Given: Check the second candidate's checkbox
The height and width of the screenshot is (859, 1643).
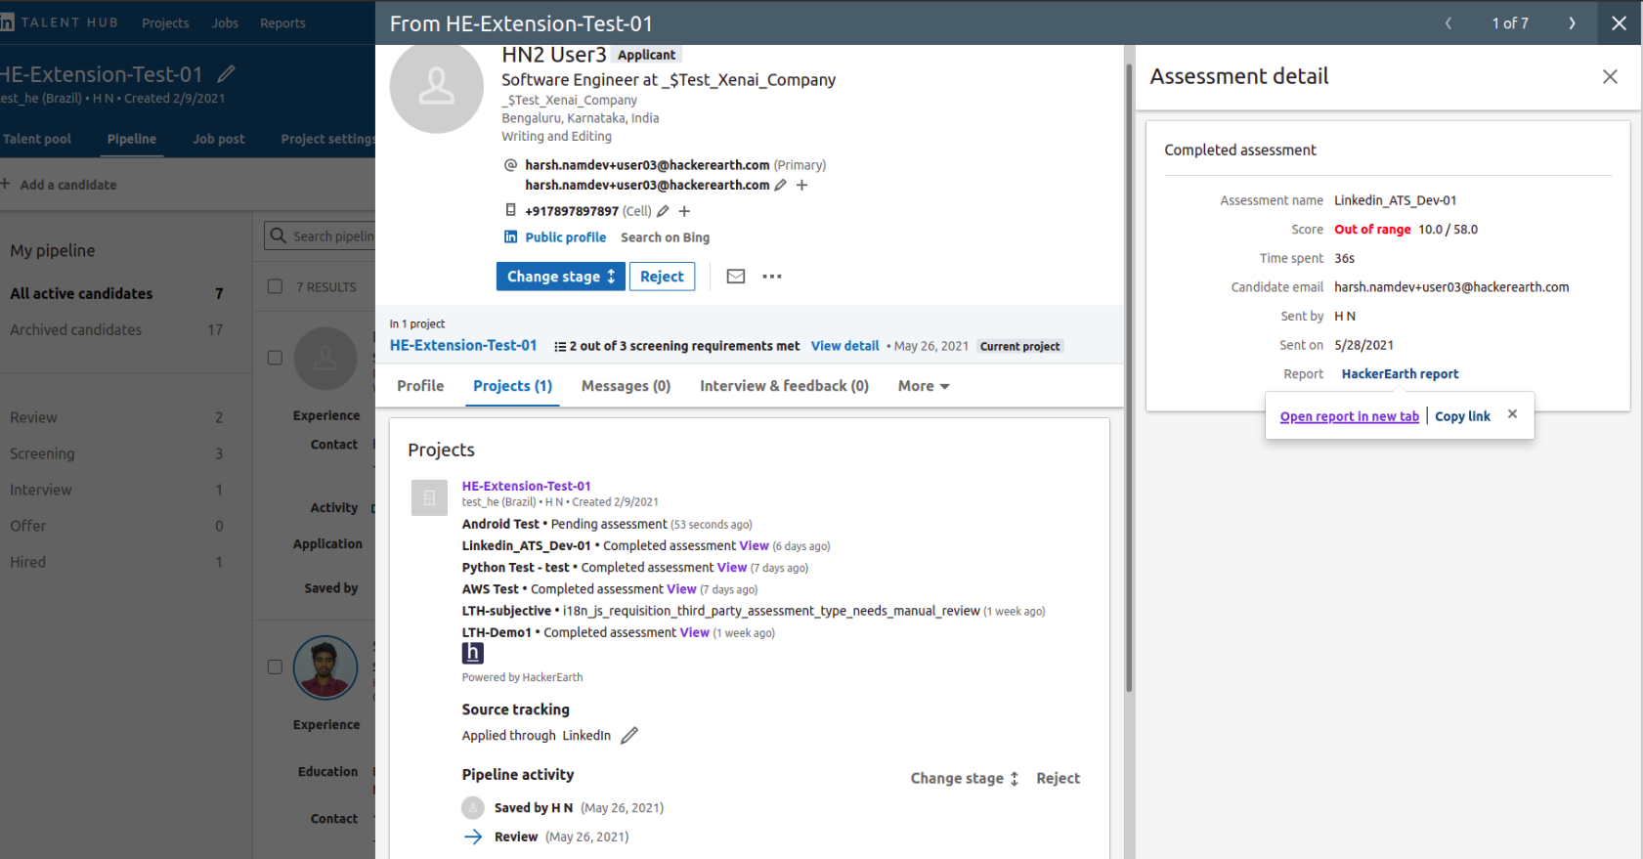Looking at the screenshot, I should [x=276, y=666].
